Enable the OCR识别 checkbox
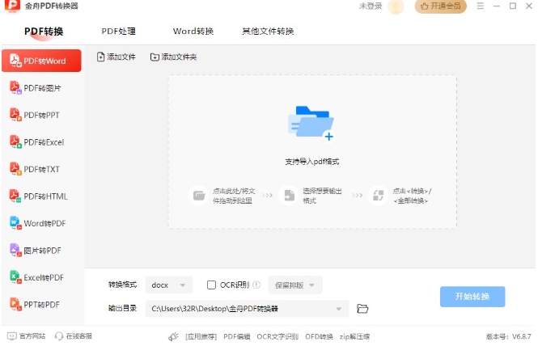This screenshot has width=538, height=346. click(x=212, y=285)
